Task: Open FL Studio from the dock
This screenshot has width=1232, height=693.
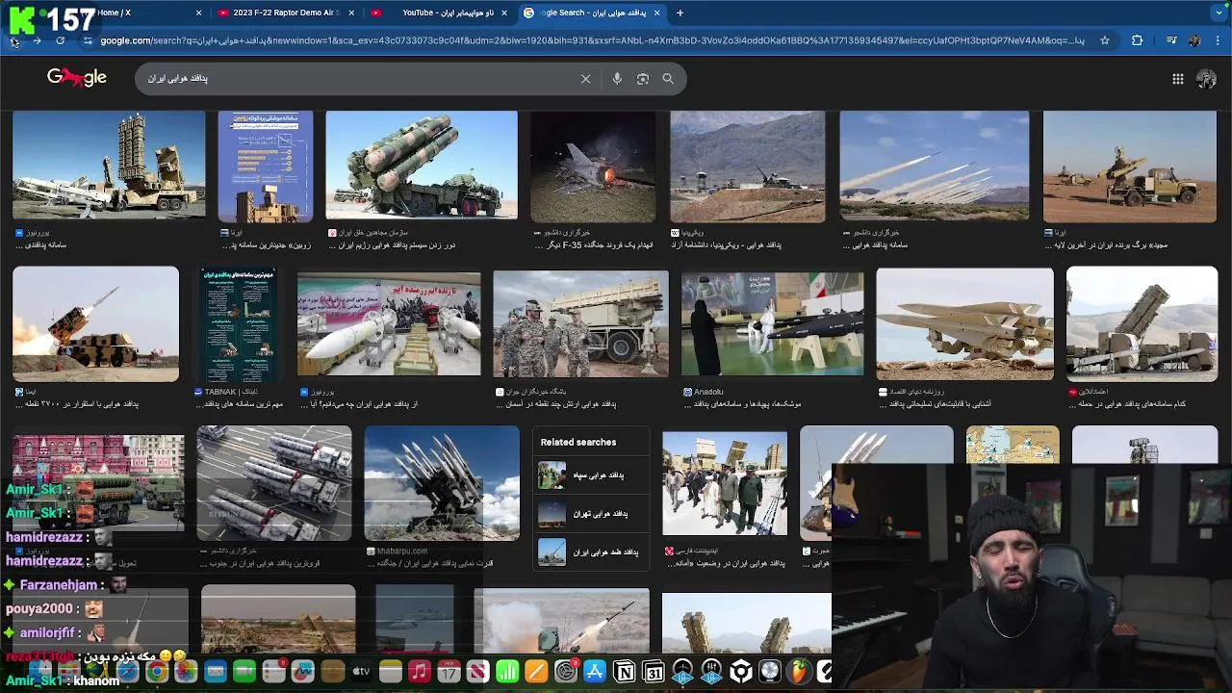Action: (x=799, y=672)
